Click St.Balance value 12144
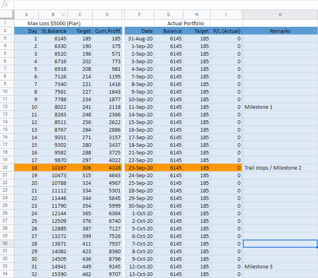Screen dimensions: 318x278 [53, 214]
